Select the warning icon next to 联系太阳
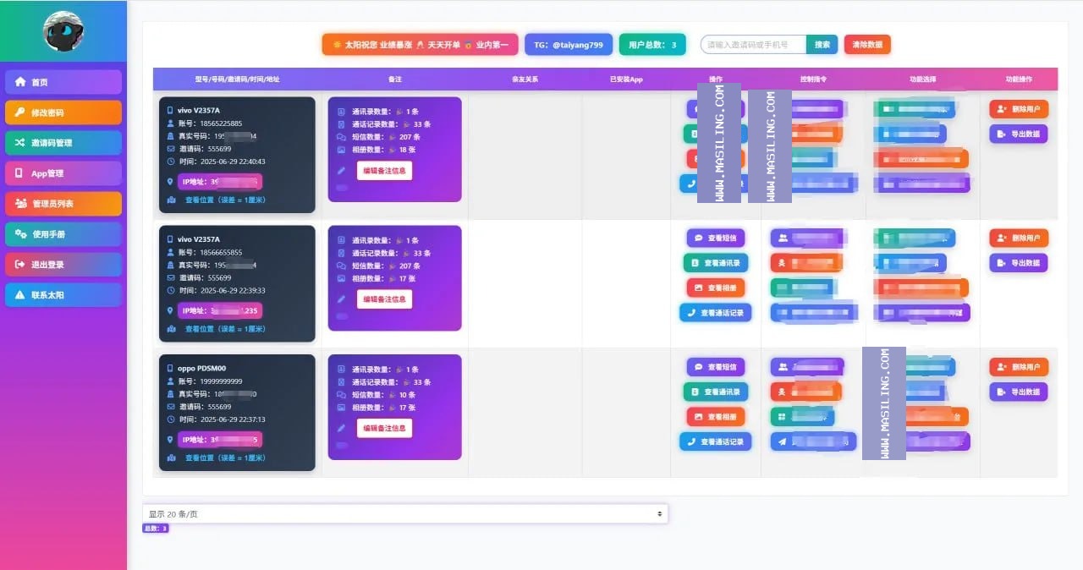 tap(20, 295)
